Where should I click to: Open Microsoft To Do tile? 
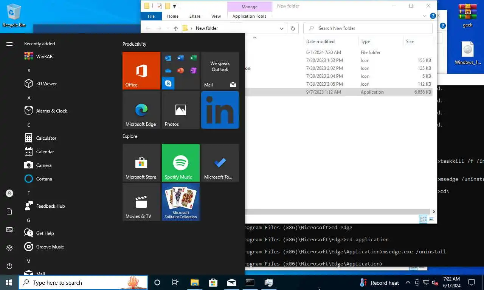click(220, 163)
